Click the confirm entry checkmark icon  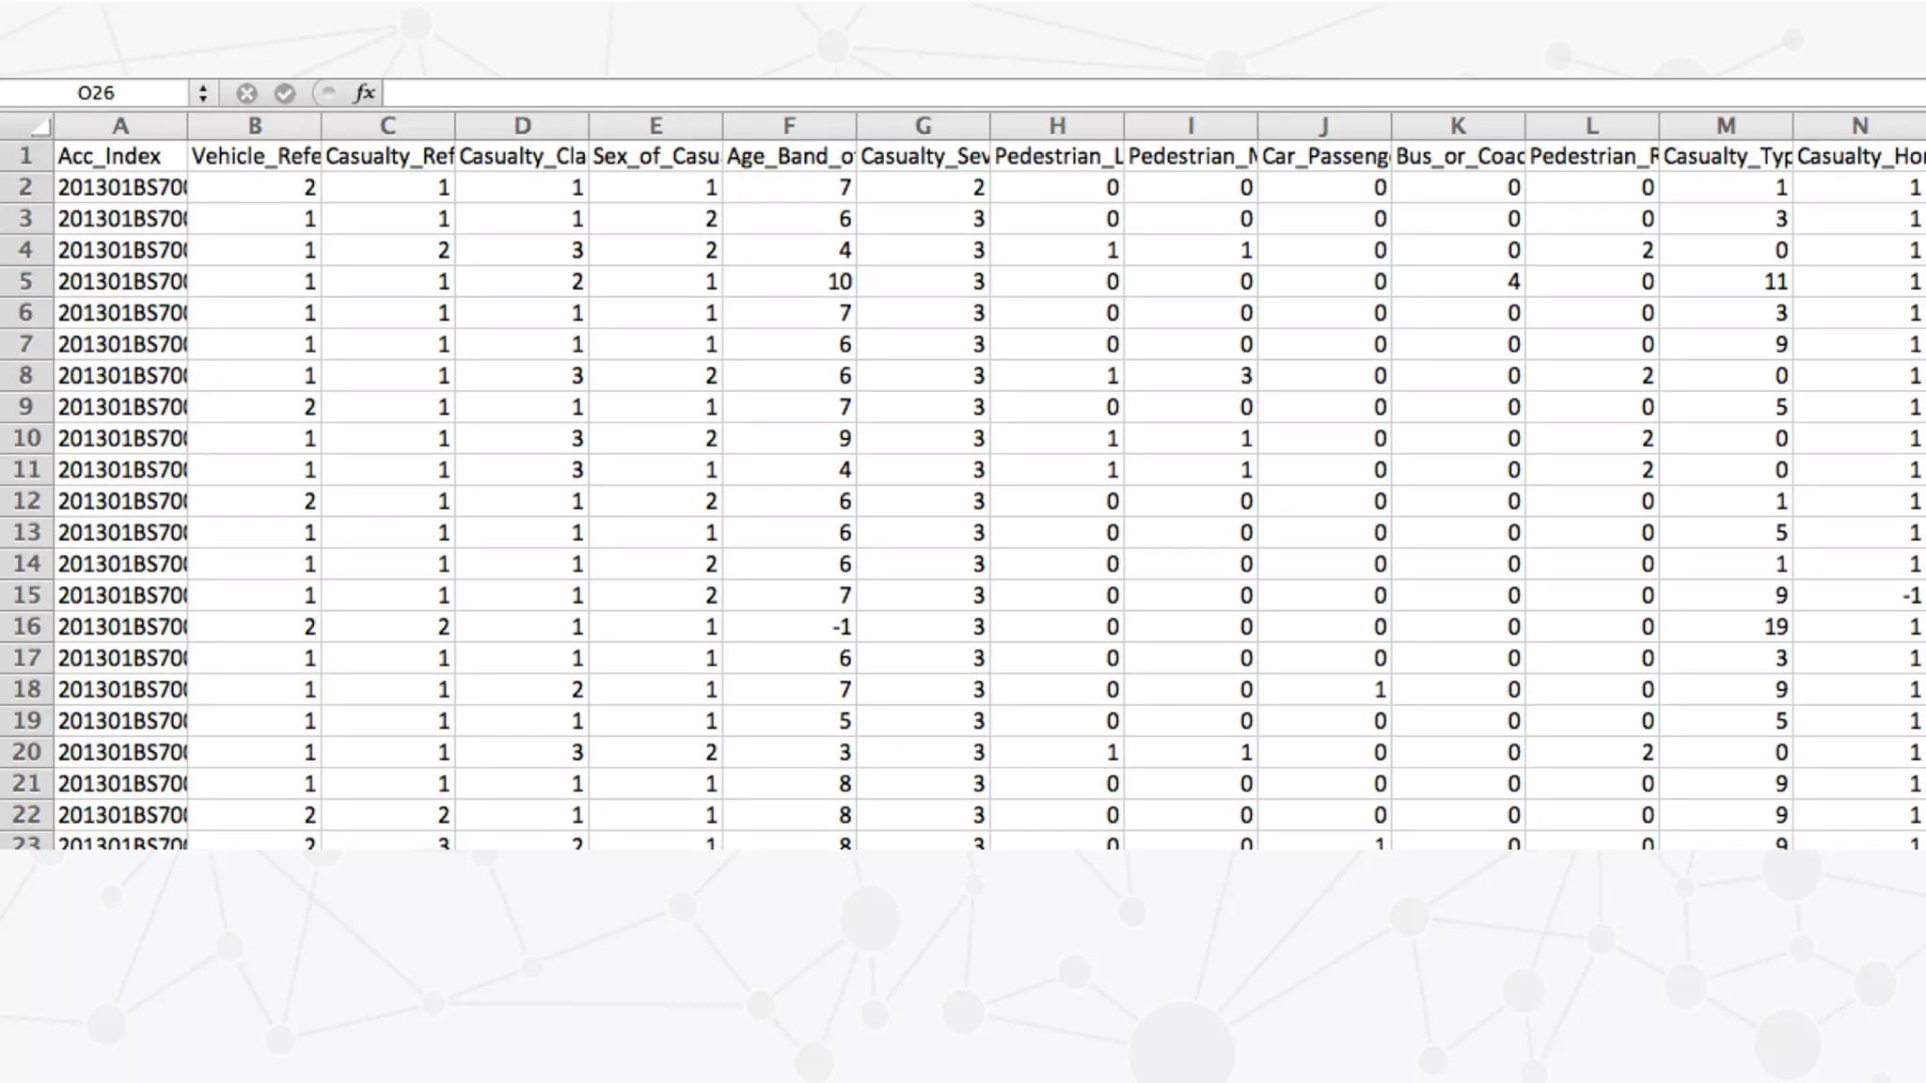(285, 93)
